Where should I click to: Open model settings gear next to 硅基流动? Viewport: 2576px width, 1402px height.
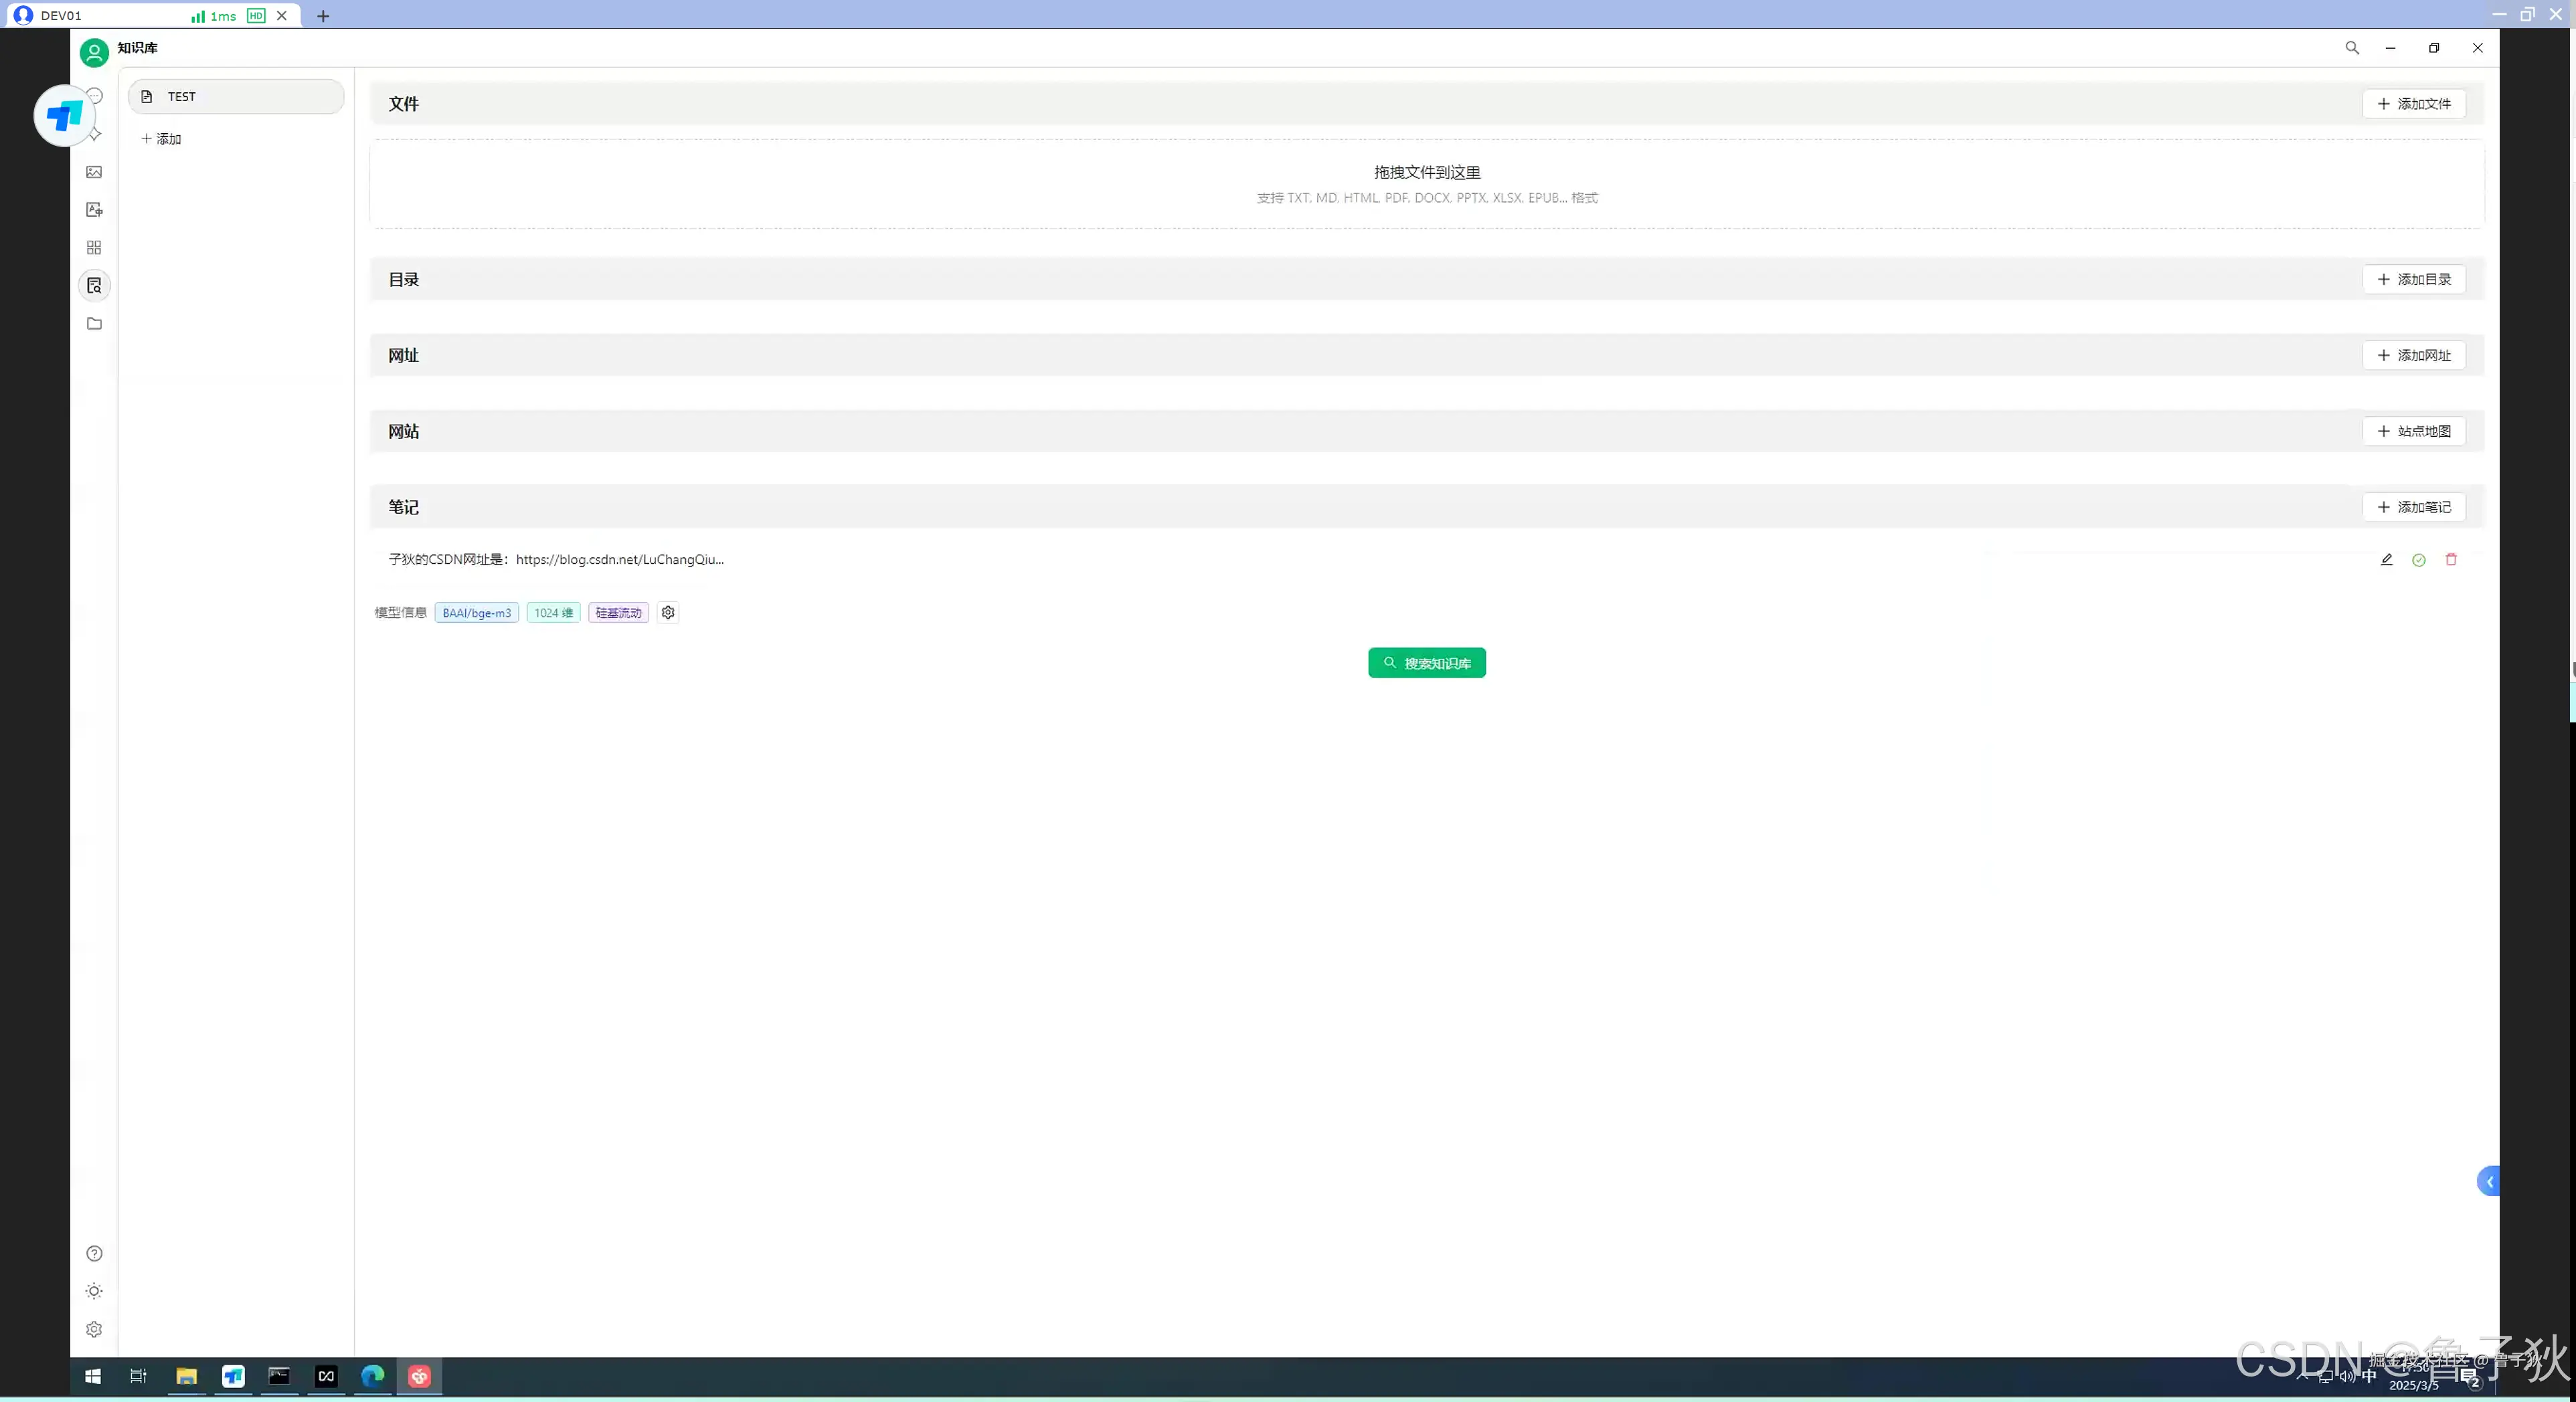pos(668,613)
